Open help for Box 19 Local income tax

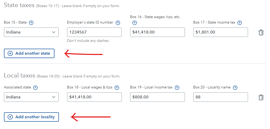pos(177,88)
